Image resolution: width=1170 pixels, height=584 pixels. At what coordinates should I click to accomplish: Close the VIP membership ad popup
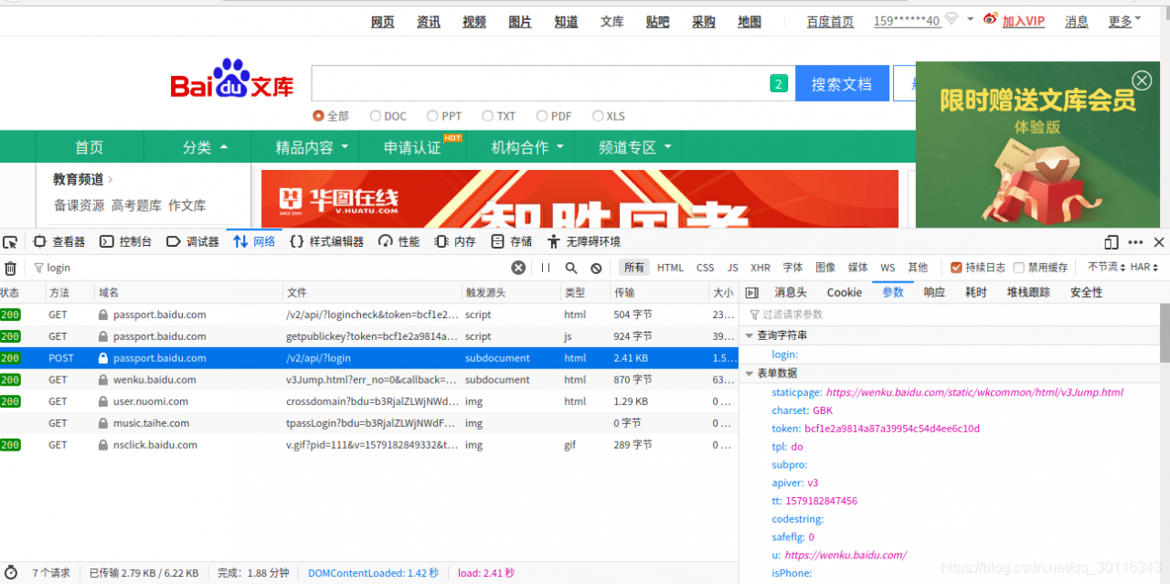(x=1142, y=80)
